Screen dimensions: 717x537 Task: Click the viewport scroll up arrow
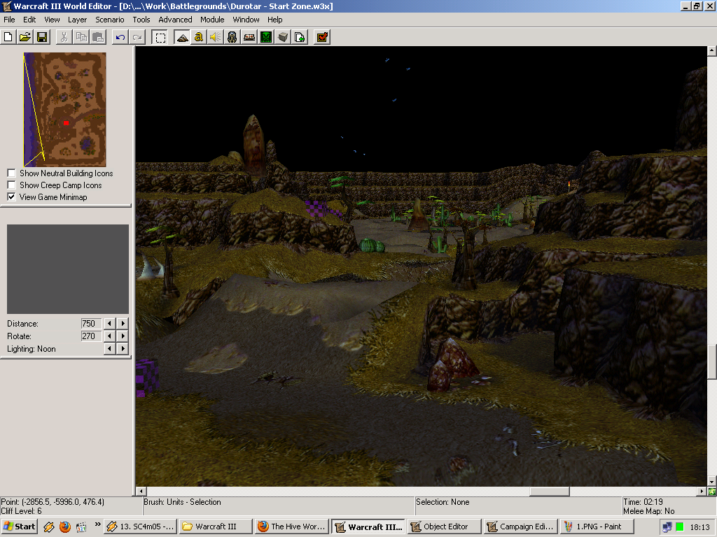click(x=712, y=50)
